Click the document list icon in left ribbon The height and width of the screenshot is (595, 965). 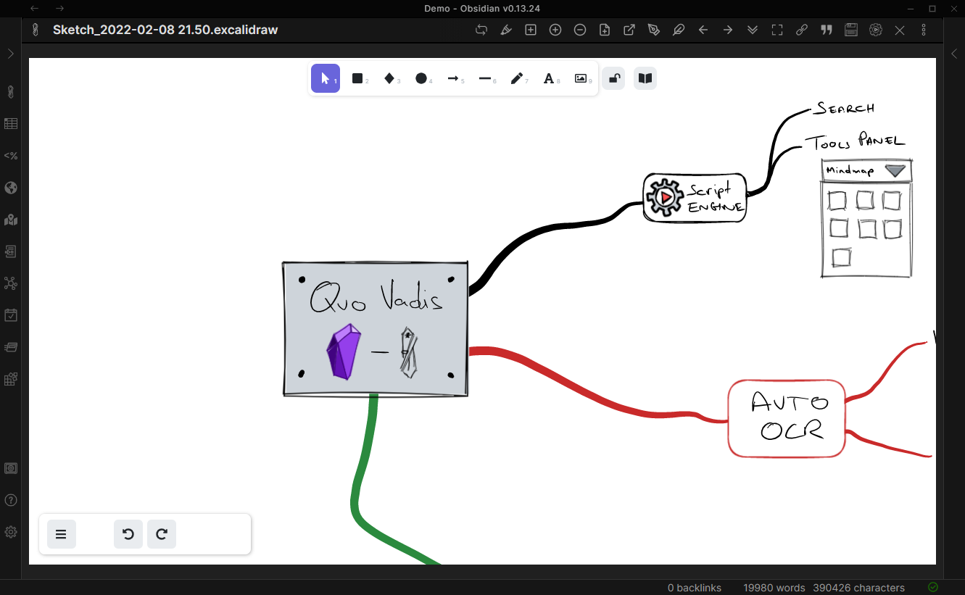tap(11, 251)
